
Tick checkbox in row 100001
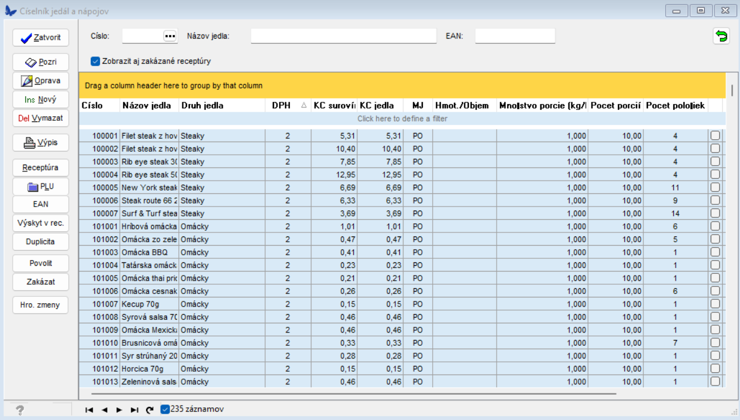[x=715, y=136]
